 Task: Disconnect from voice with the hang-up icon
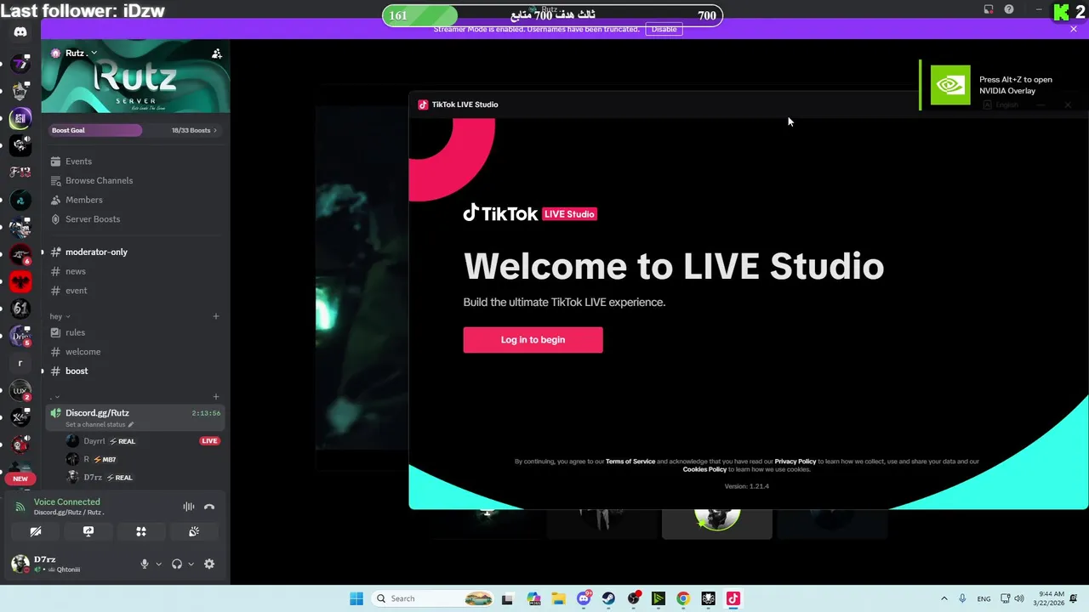[x=209, y=507]
